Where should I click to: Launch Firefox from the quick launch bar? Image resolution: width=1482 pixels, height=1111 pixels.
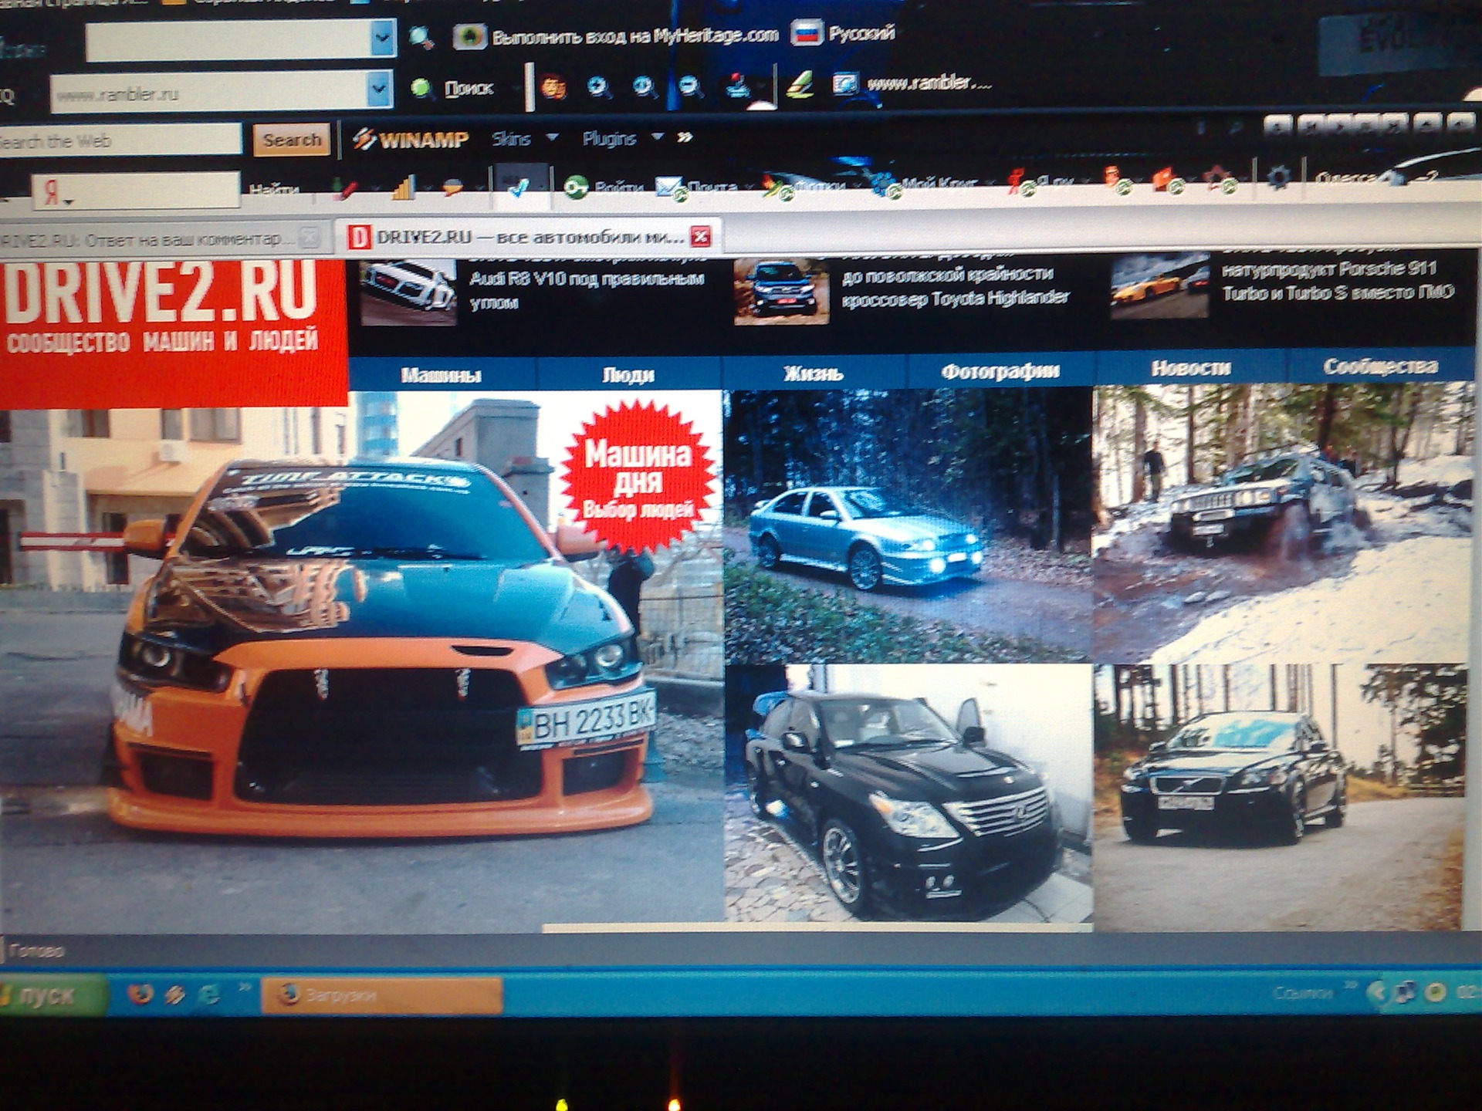click(x=141, y=994)
